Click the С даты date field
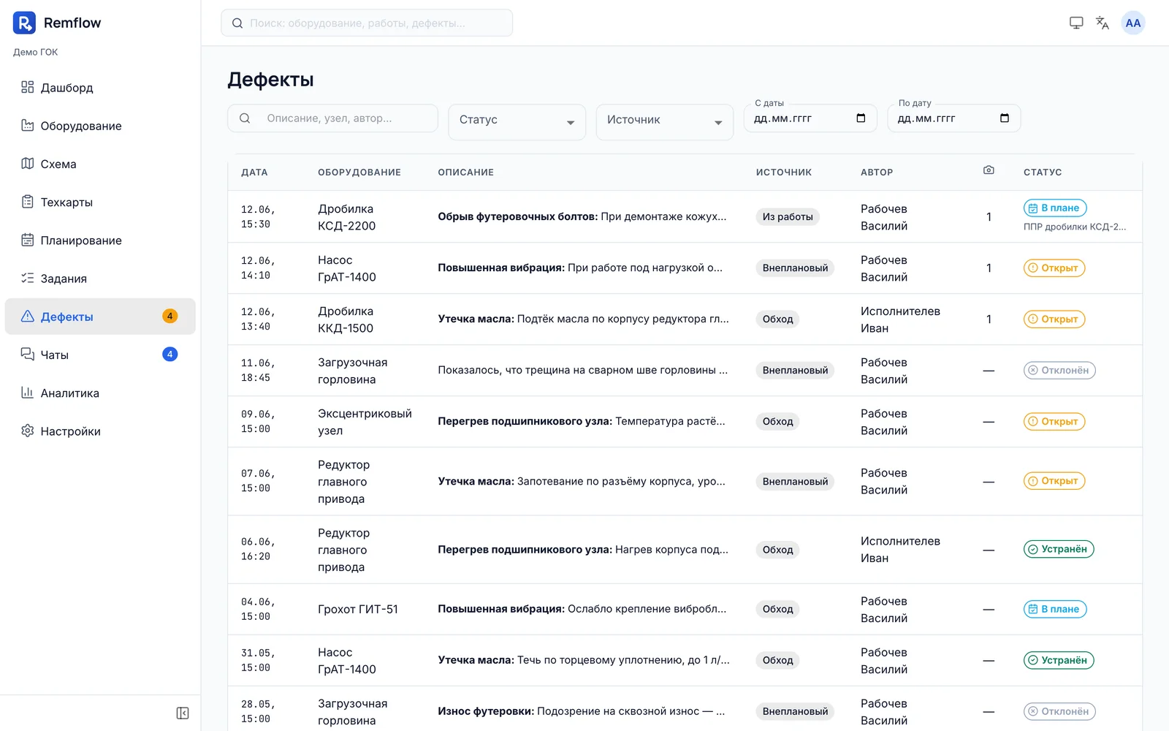 click(810, 118)
